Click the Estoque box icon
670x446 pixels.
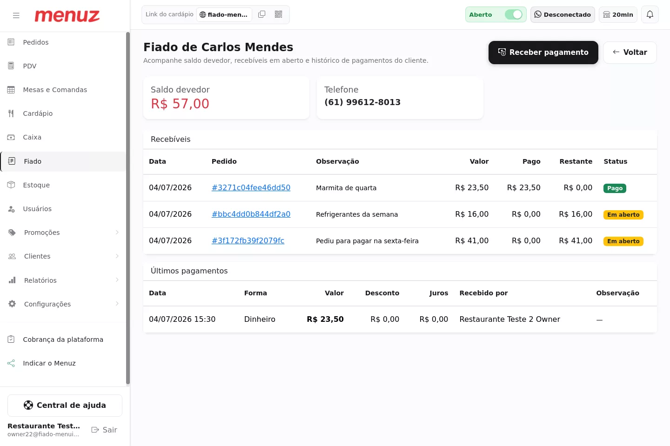click(x=11, y=185)
